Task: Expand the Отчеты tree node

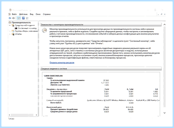Action: coord(10,34)
